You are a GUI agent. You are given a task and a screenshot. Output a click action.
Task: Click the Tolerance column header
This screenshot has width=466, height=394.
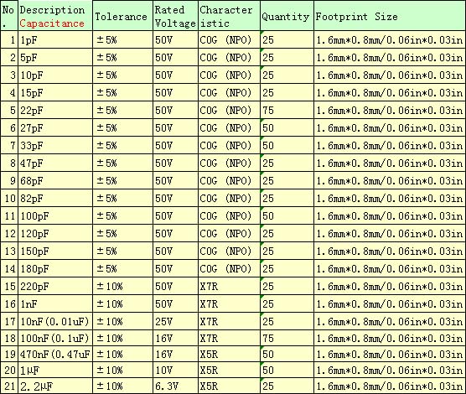pos(123,16)
